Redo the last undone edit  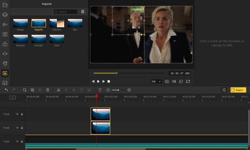tap(14, 90)
